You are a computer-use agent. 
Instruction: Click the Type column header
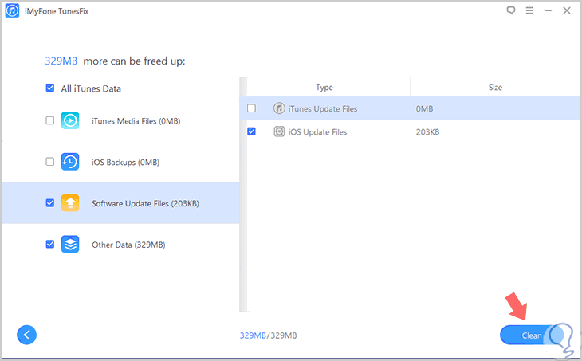[324, 88]
